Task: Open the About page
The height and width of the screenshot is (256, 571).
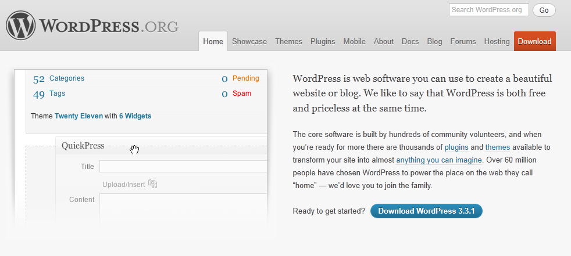Action: 383,41
